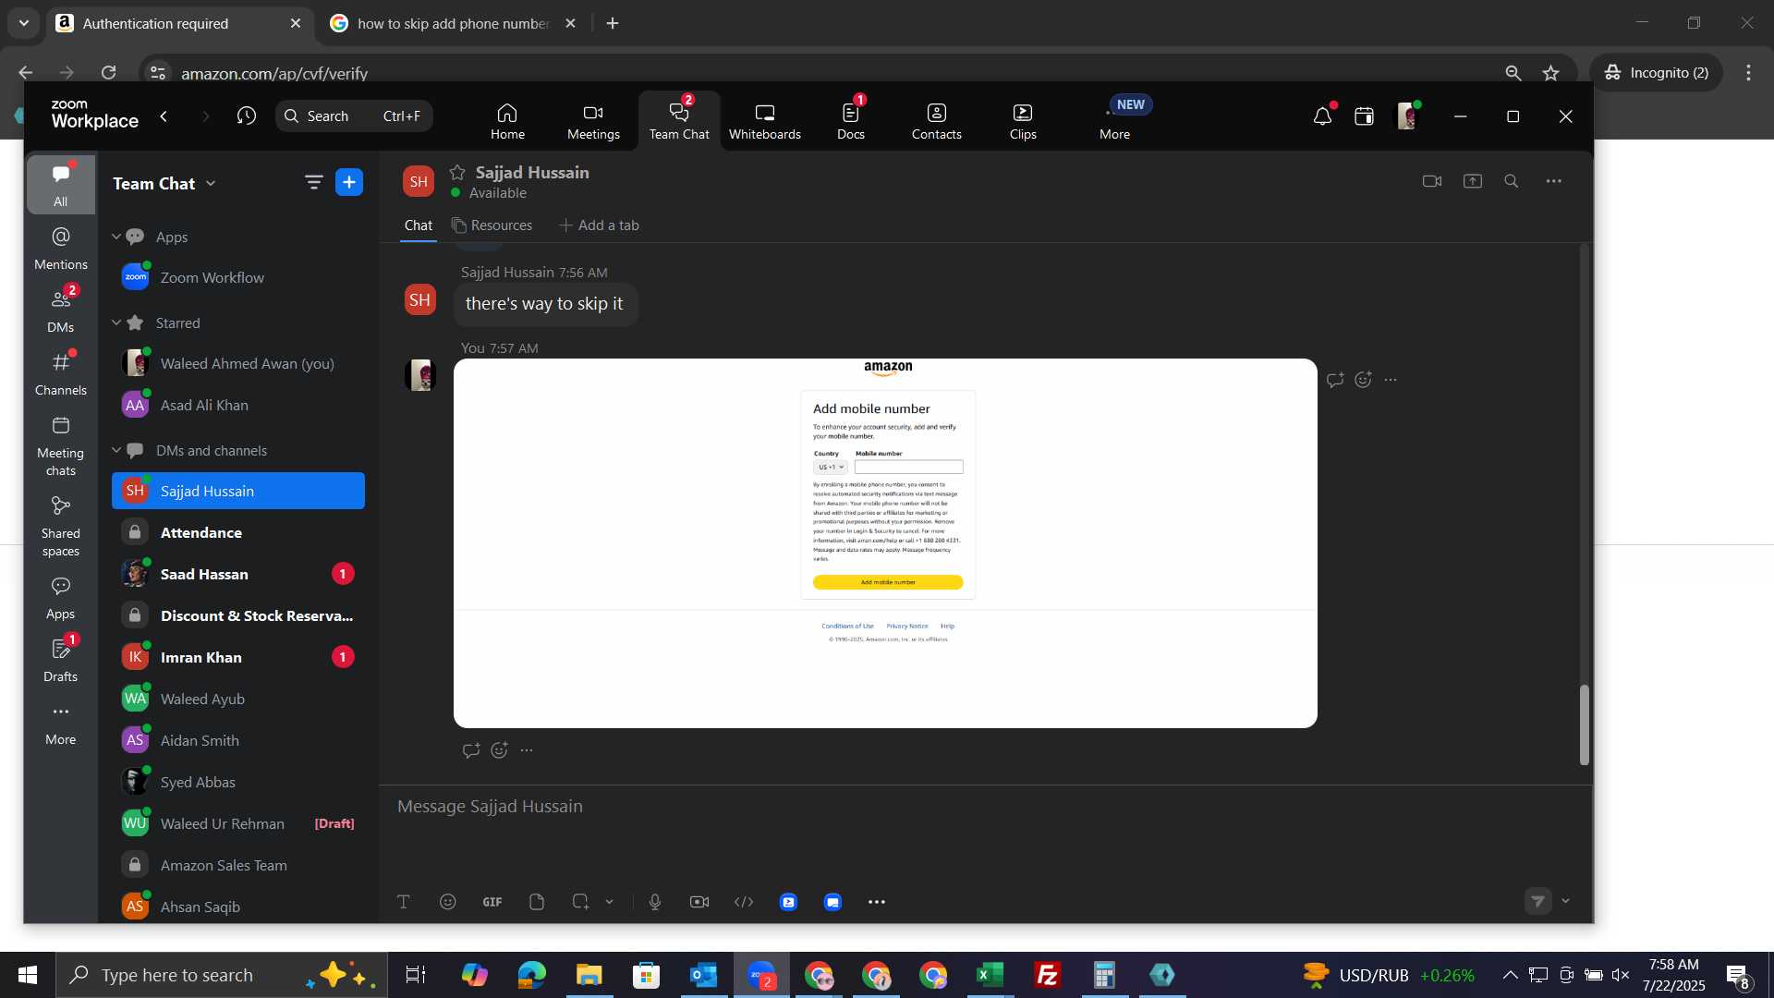Open more composer options ellipsis
Viewport: 1774px width, 998px height.
(876, 902)
